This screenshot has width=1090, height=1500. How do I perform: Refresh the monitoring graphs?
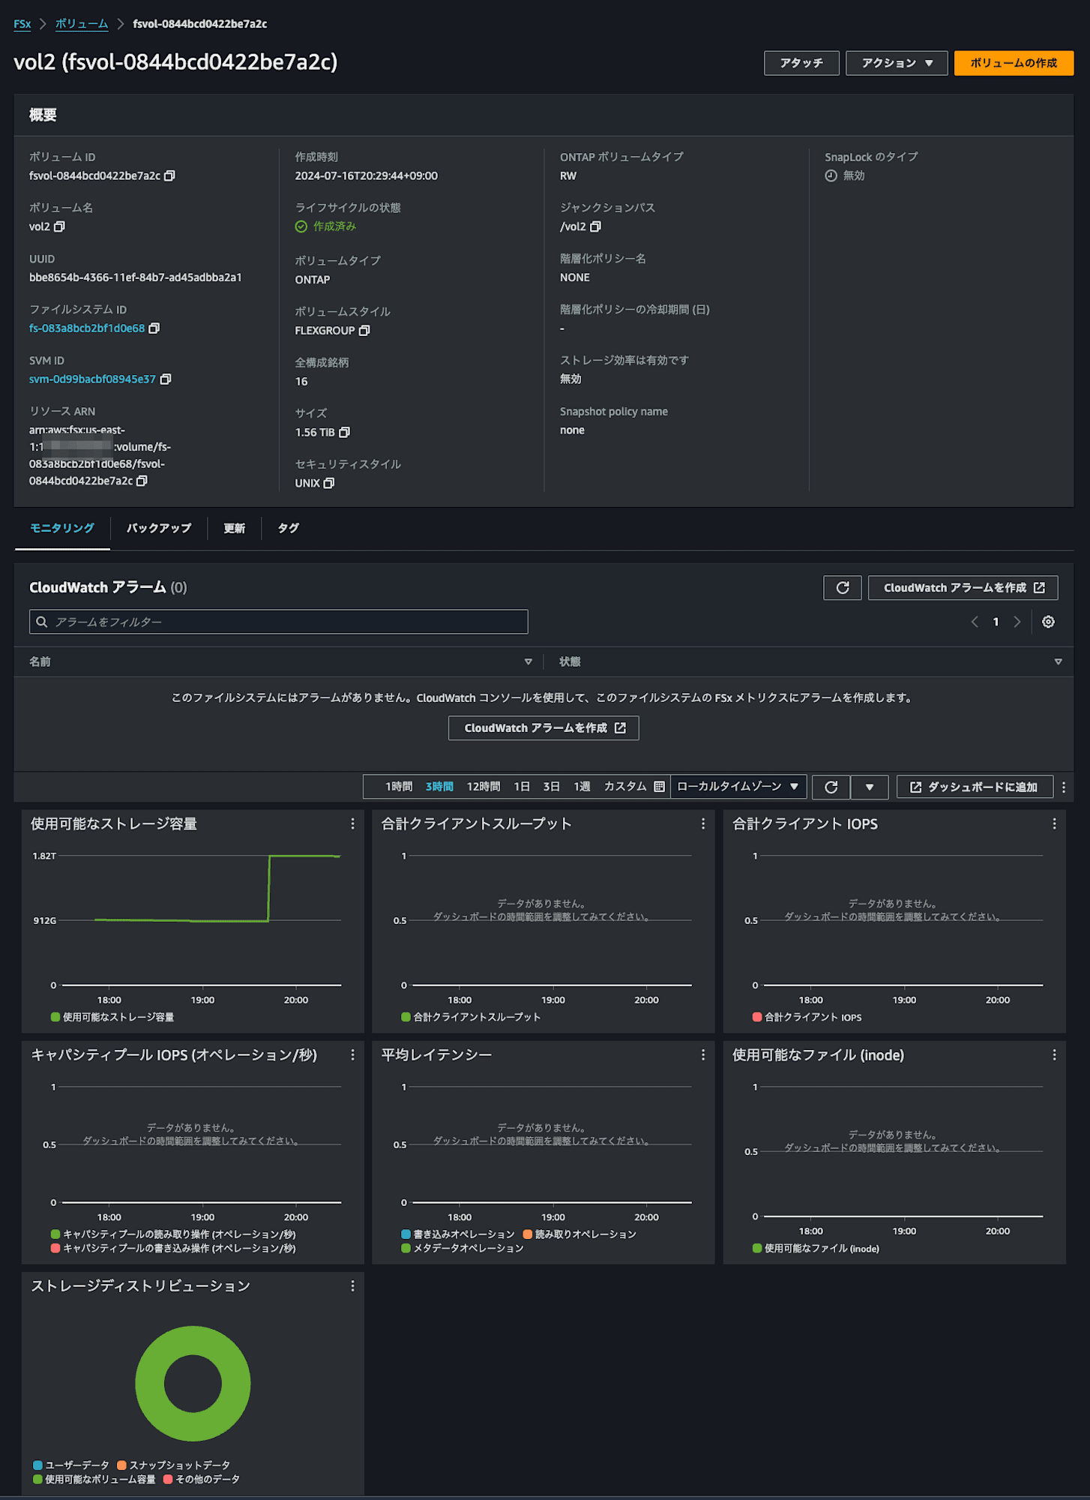[x=831, y=787]
